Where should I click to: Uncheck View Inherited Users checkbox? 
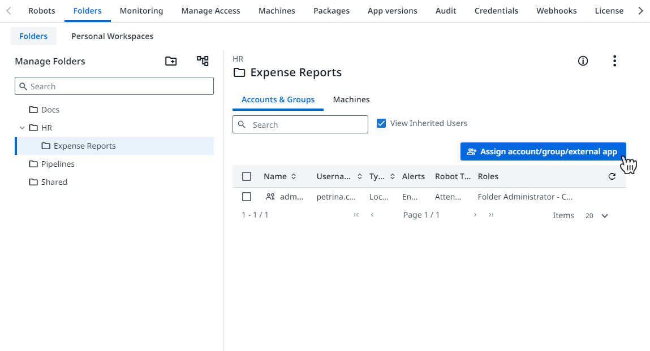[381, 123]
